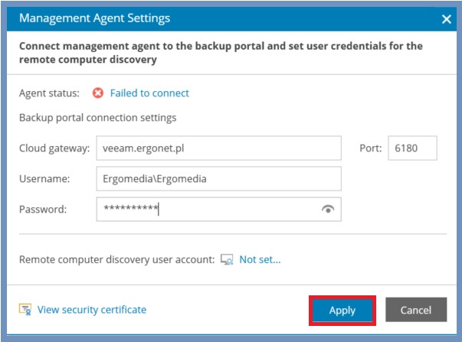Open the View security certificate link
462x342 pixels.
tap(92, 310)
